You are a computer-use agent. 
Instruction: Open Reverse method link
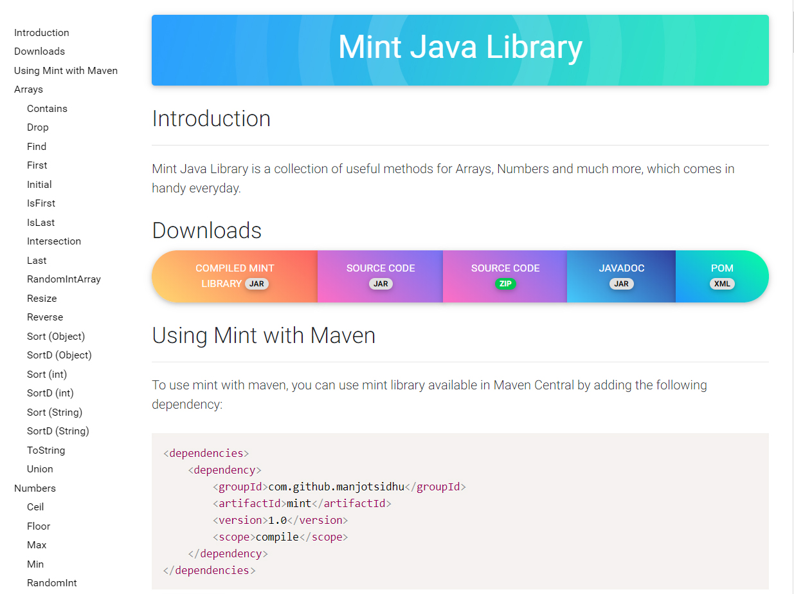[45, 317]
